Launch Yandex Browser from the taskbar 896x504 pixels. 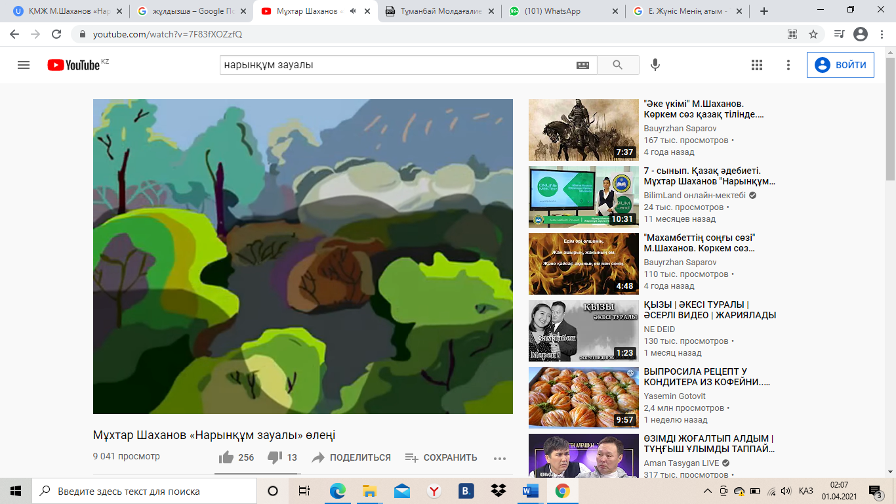pos(434,491)
